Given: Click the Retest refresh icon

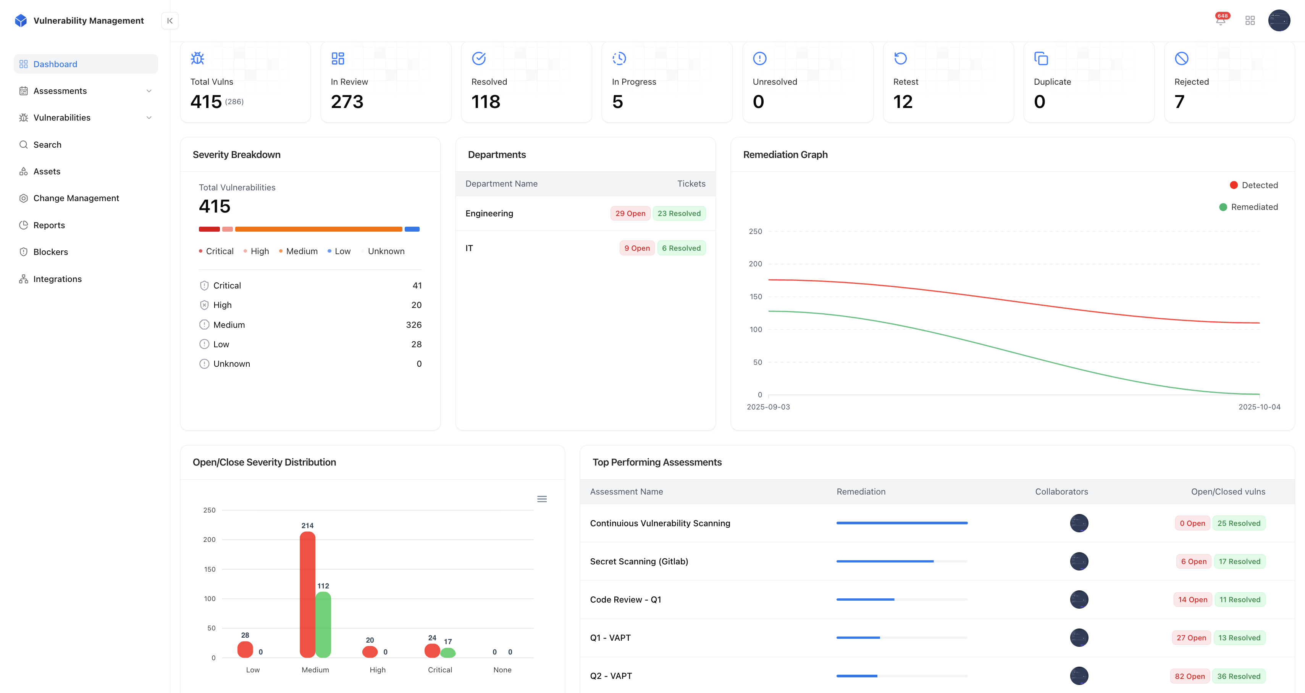Looking at the screenshot, I should click(x=900, y=58).
